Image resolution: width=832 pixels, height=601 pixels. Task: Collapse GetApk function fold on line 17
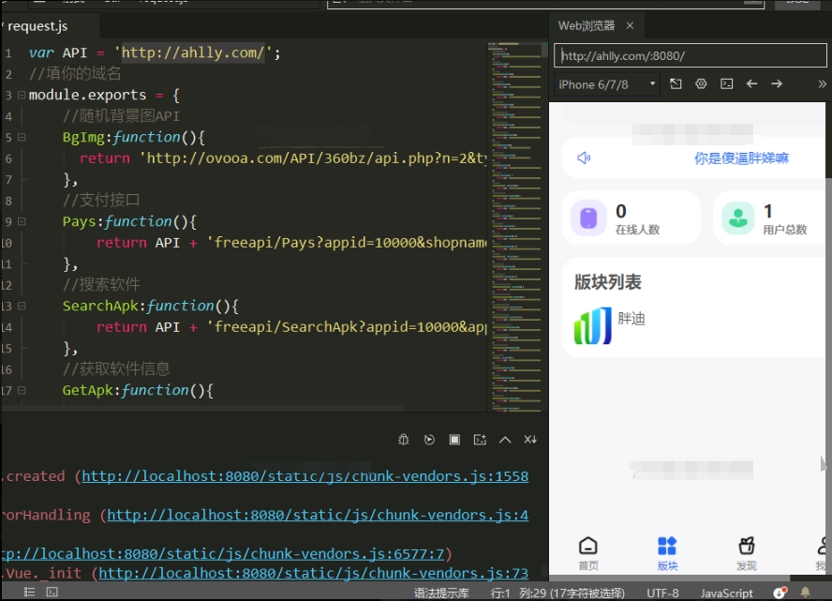click(22, 390)
